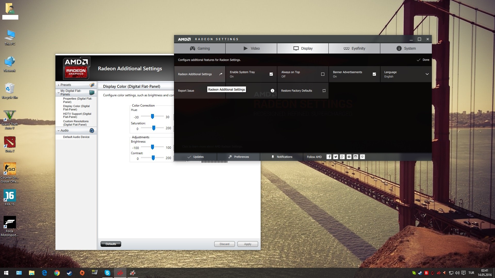The height and width of the screenshot is (278, 495).
Task: Click the FIFA 16 desktop shortcut
Action: [x=10, y=198]
